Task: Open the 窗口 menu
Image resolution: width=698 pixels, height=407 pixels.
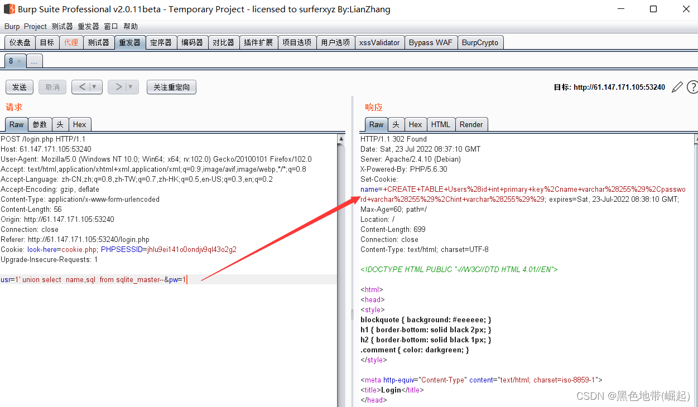Action: click(111, 26)
